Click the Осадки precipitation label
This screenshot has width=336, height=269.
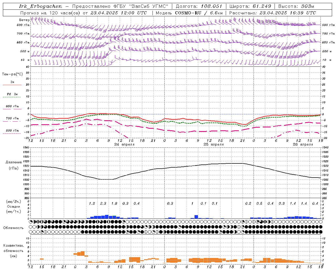[14, 206]
